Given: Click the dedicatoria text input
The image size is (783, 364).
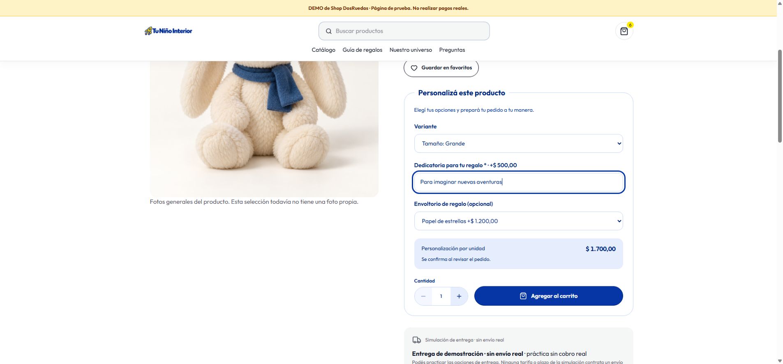Looking at the screenshot, I should tap(518, 182).
